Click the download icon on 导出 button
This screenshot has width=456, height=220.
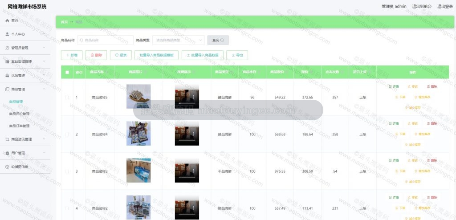233,55
